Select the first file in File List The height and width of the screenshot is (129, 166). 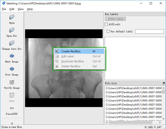tap(134, 88)
